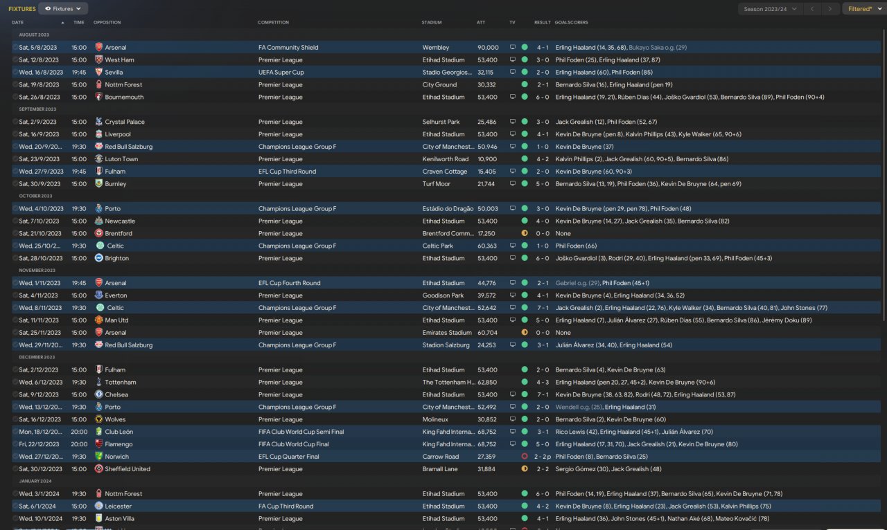Viewport: 887px width, 530px height.
Task: Tick the selection circle for the Man Utd fixture
Action: coord(15,320)
